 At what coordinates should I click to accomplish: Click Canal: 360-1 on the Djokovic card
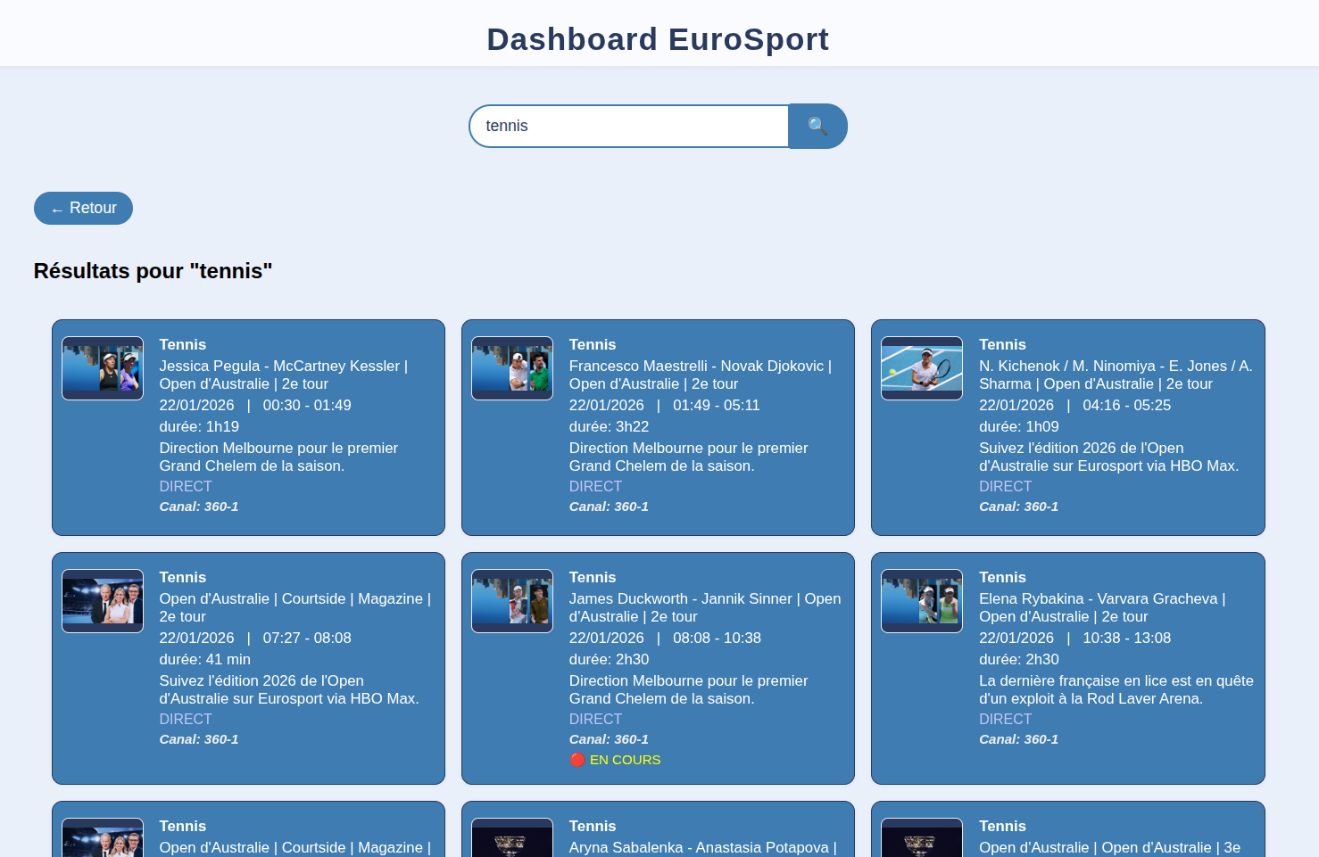[609, 507]
